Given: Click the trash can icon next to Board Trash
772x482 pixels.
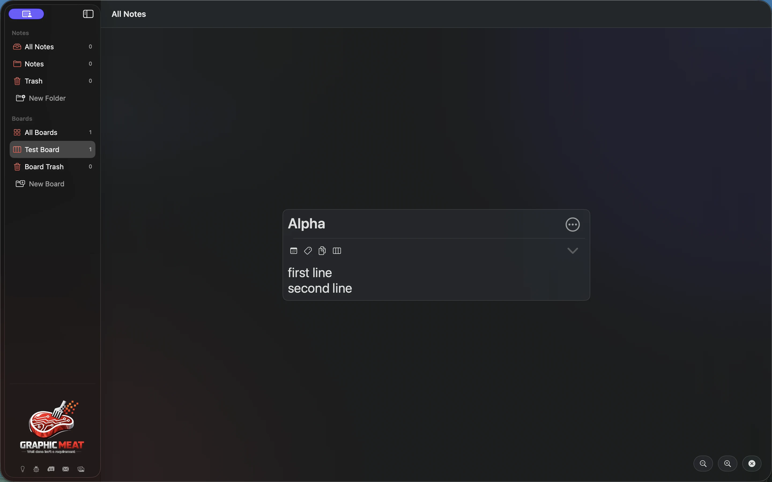Looking at the screenshot, I should click(x=17, y=167).
